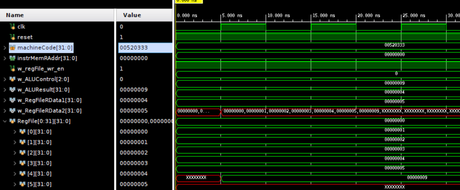460x190 pixels.
Task: Click the 00520333 label on machineCode waveform
Action: 395,45
